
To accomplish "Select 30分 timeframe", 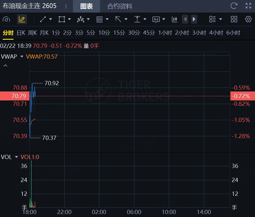I will tap(134, 33).
